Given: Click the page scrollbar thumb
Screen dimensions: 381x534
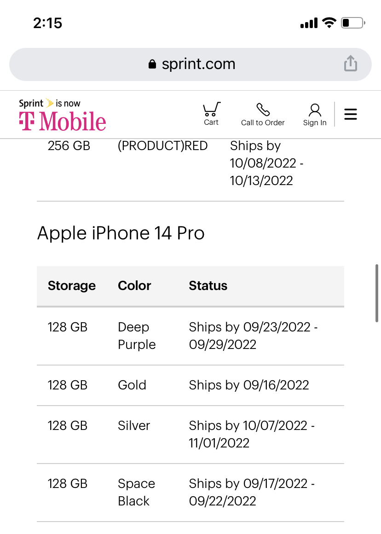Looking at the screenshot, I should click(x=377, y=293).
